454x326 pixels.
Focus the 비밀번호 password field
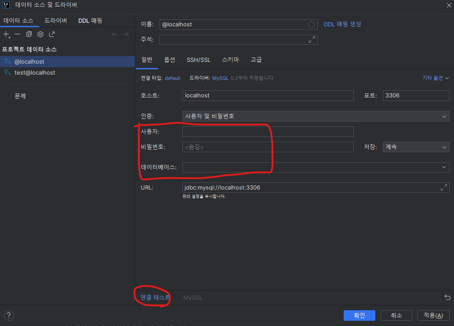pyautogui.click(x=268, y=147)
